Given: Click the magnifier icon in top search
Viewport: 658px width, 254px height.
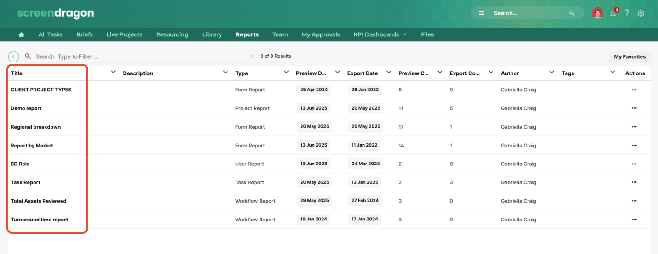Looking at the screenshot, I should (572, 13).
